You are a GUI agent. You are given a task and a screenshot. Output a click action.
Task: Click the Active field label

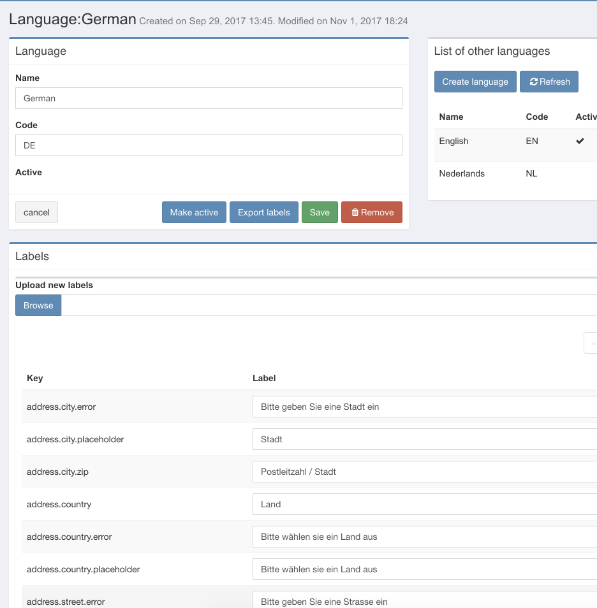[29, 172]
